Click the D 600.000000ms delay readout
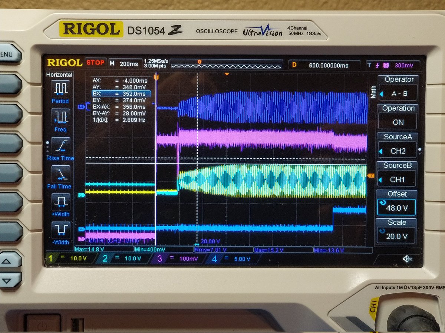Image resolution: width=445 pixels, height=333 pixels. click(x=324, y=65)
